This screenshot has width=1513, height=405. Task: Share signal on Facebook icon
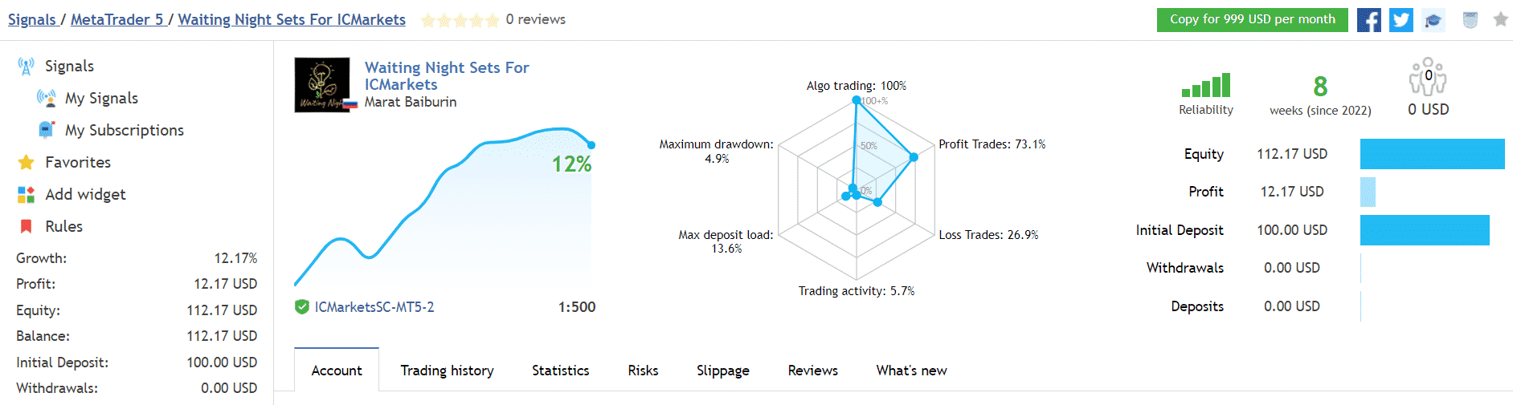click(1369, 20)
